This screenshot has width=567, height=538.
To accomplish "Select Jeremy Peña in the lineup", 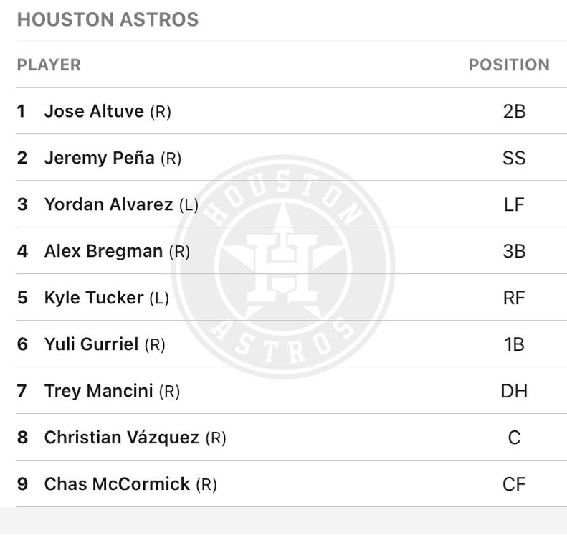I will click(99, 158).
